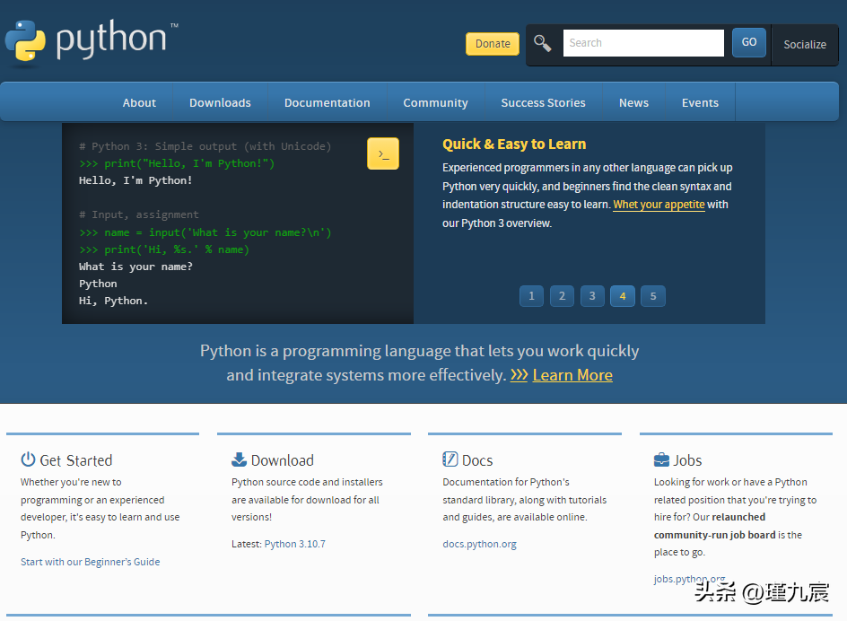Click the 'community-run job board' bold text

click(714, 535)
